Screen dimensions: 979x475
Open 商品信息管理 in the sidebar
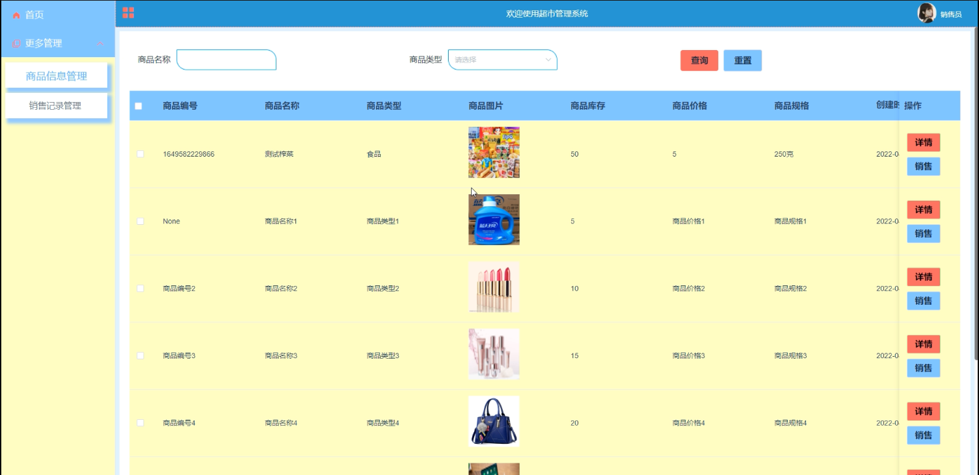[x=57, y=76]
